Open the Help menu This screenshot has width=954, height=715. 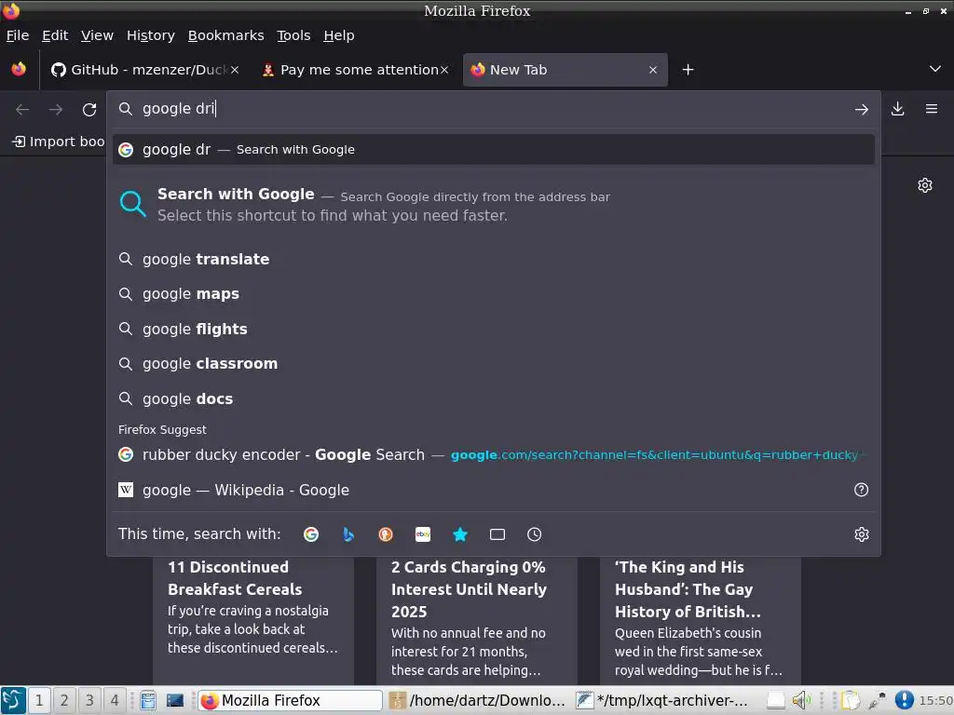339,35
